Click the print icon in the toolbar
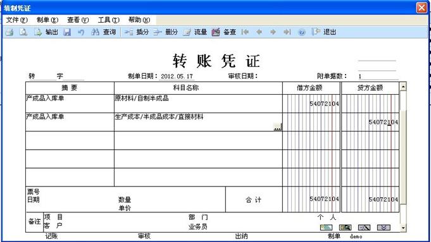The height and width of the screenshot is (242, 431). [9, 32]
